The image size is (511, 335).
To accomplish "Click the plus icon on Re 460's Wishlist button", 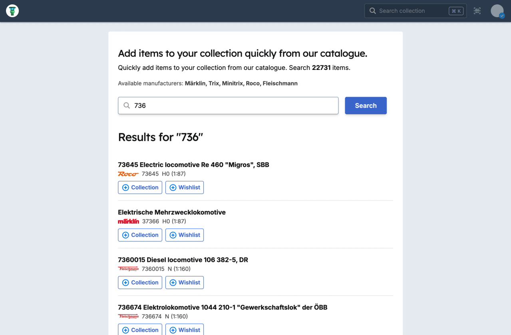I will [173, 187].
